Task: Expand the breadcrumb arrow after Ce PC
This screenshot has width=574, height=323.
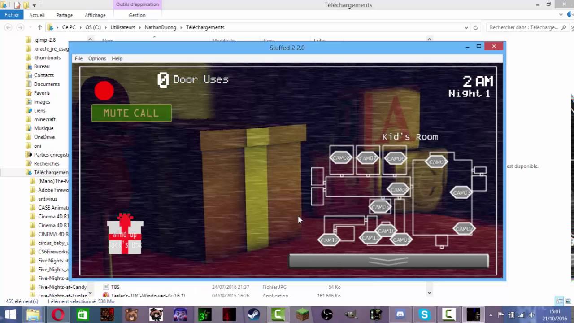Action: 81,27
